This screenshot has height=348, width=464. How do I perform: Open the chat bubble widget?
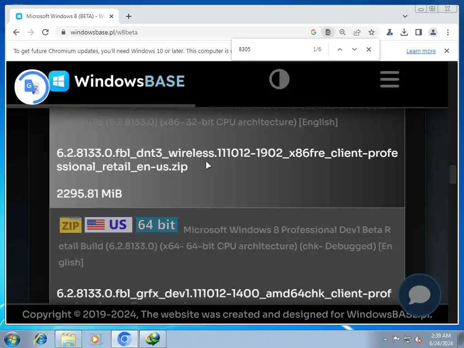coord(419,295)
